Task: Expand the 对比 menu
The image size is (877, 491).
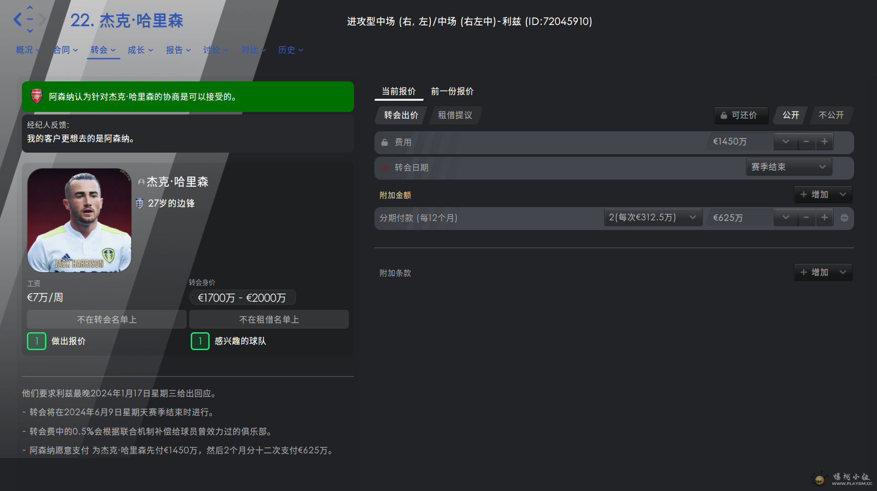Action: tap(253, 50)
